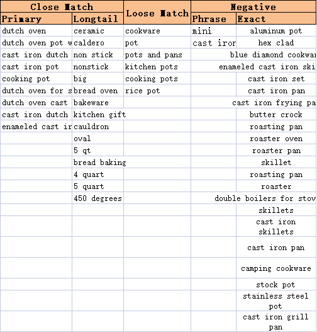The height and width of the screenshot is (332, 317).
Task: Click the 'dutch oven' cell
Action: tap(36, 31)
